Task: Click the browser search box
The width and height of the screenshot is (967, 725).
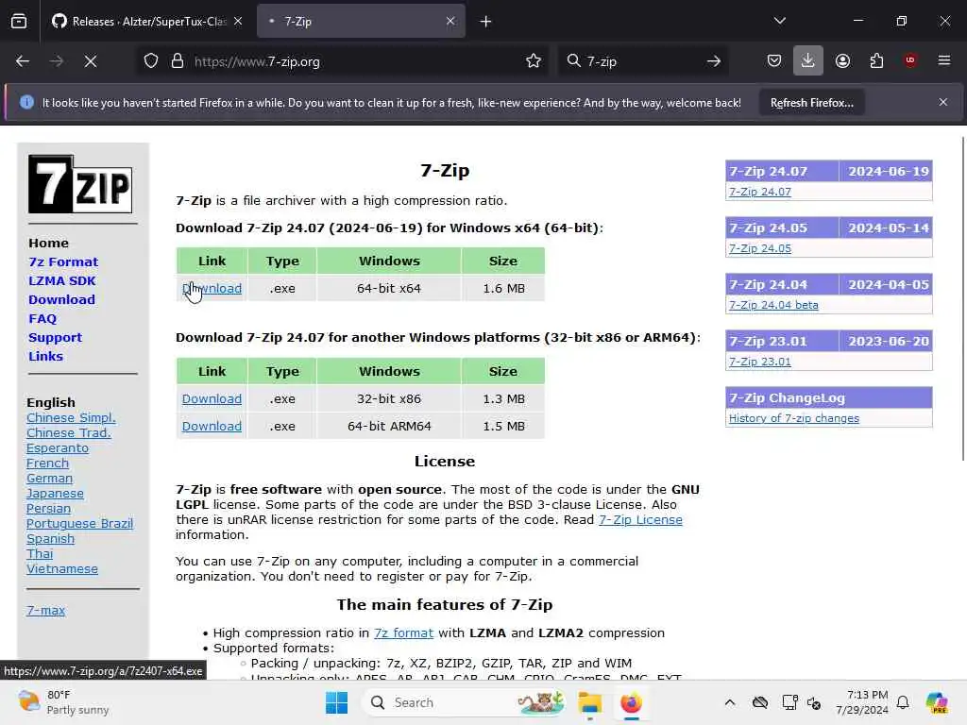Action: click(x=641, y=61)
